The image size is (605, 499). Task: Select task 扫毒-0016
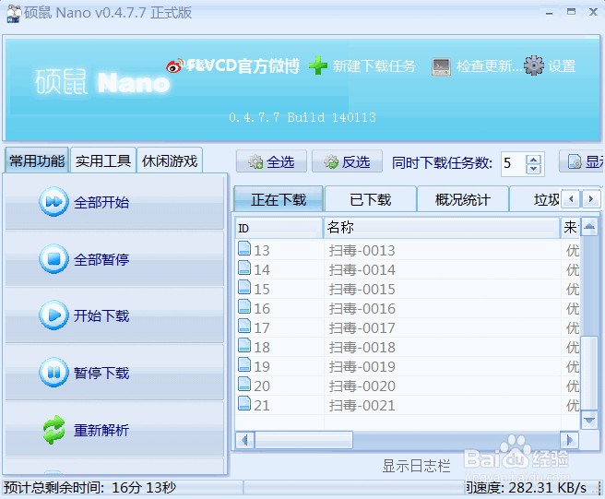click(362, 308)
